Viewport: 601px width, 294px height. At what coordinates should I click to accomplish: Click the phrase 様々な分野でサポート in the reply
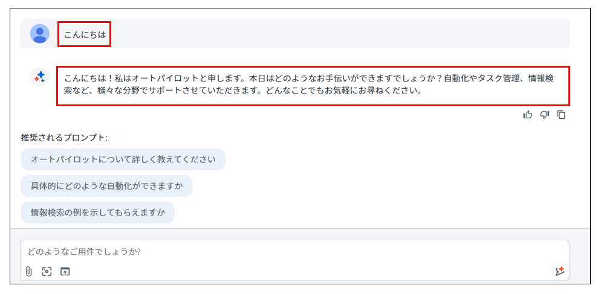pyautogui.click(x=140, y=92)
